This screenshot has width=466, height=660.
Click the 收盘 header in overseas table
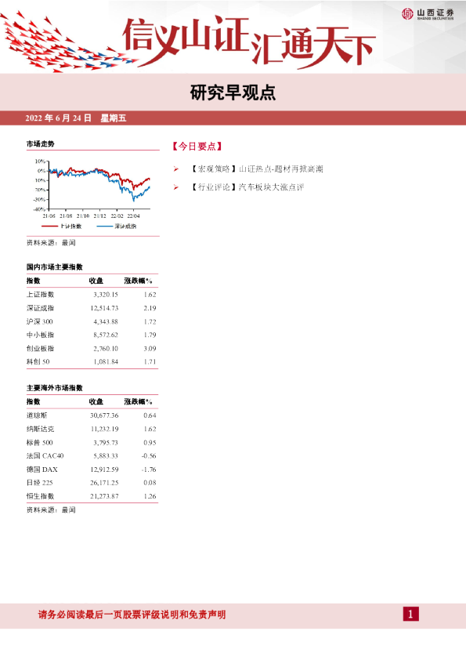(x=96, y=401)
